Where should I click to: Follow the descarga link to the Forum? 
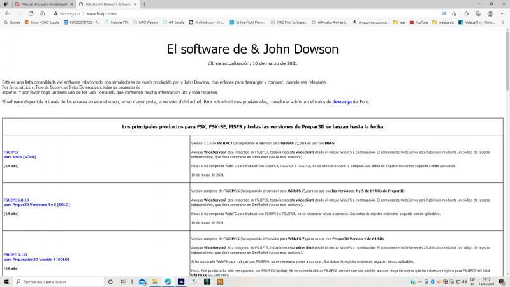pyautogui.click(x=342, y=102)
